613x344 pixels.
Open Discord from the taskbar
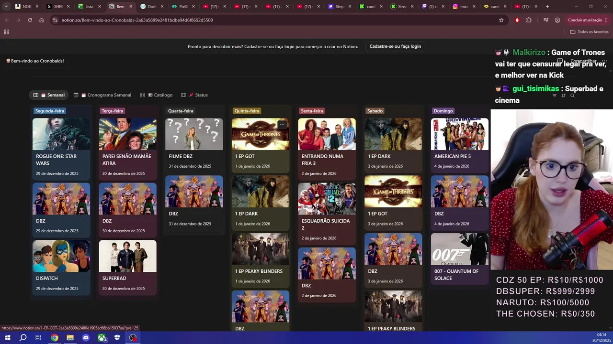(x=86, y=338)
